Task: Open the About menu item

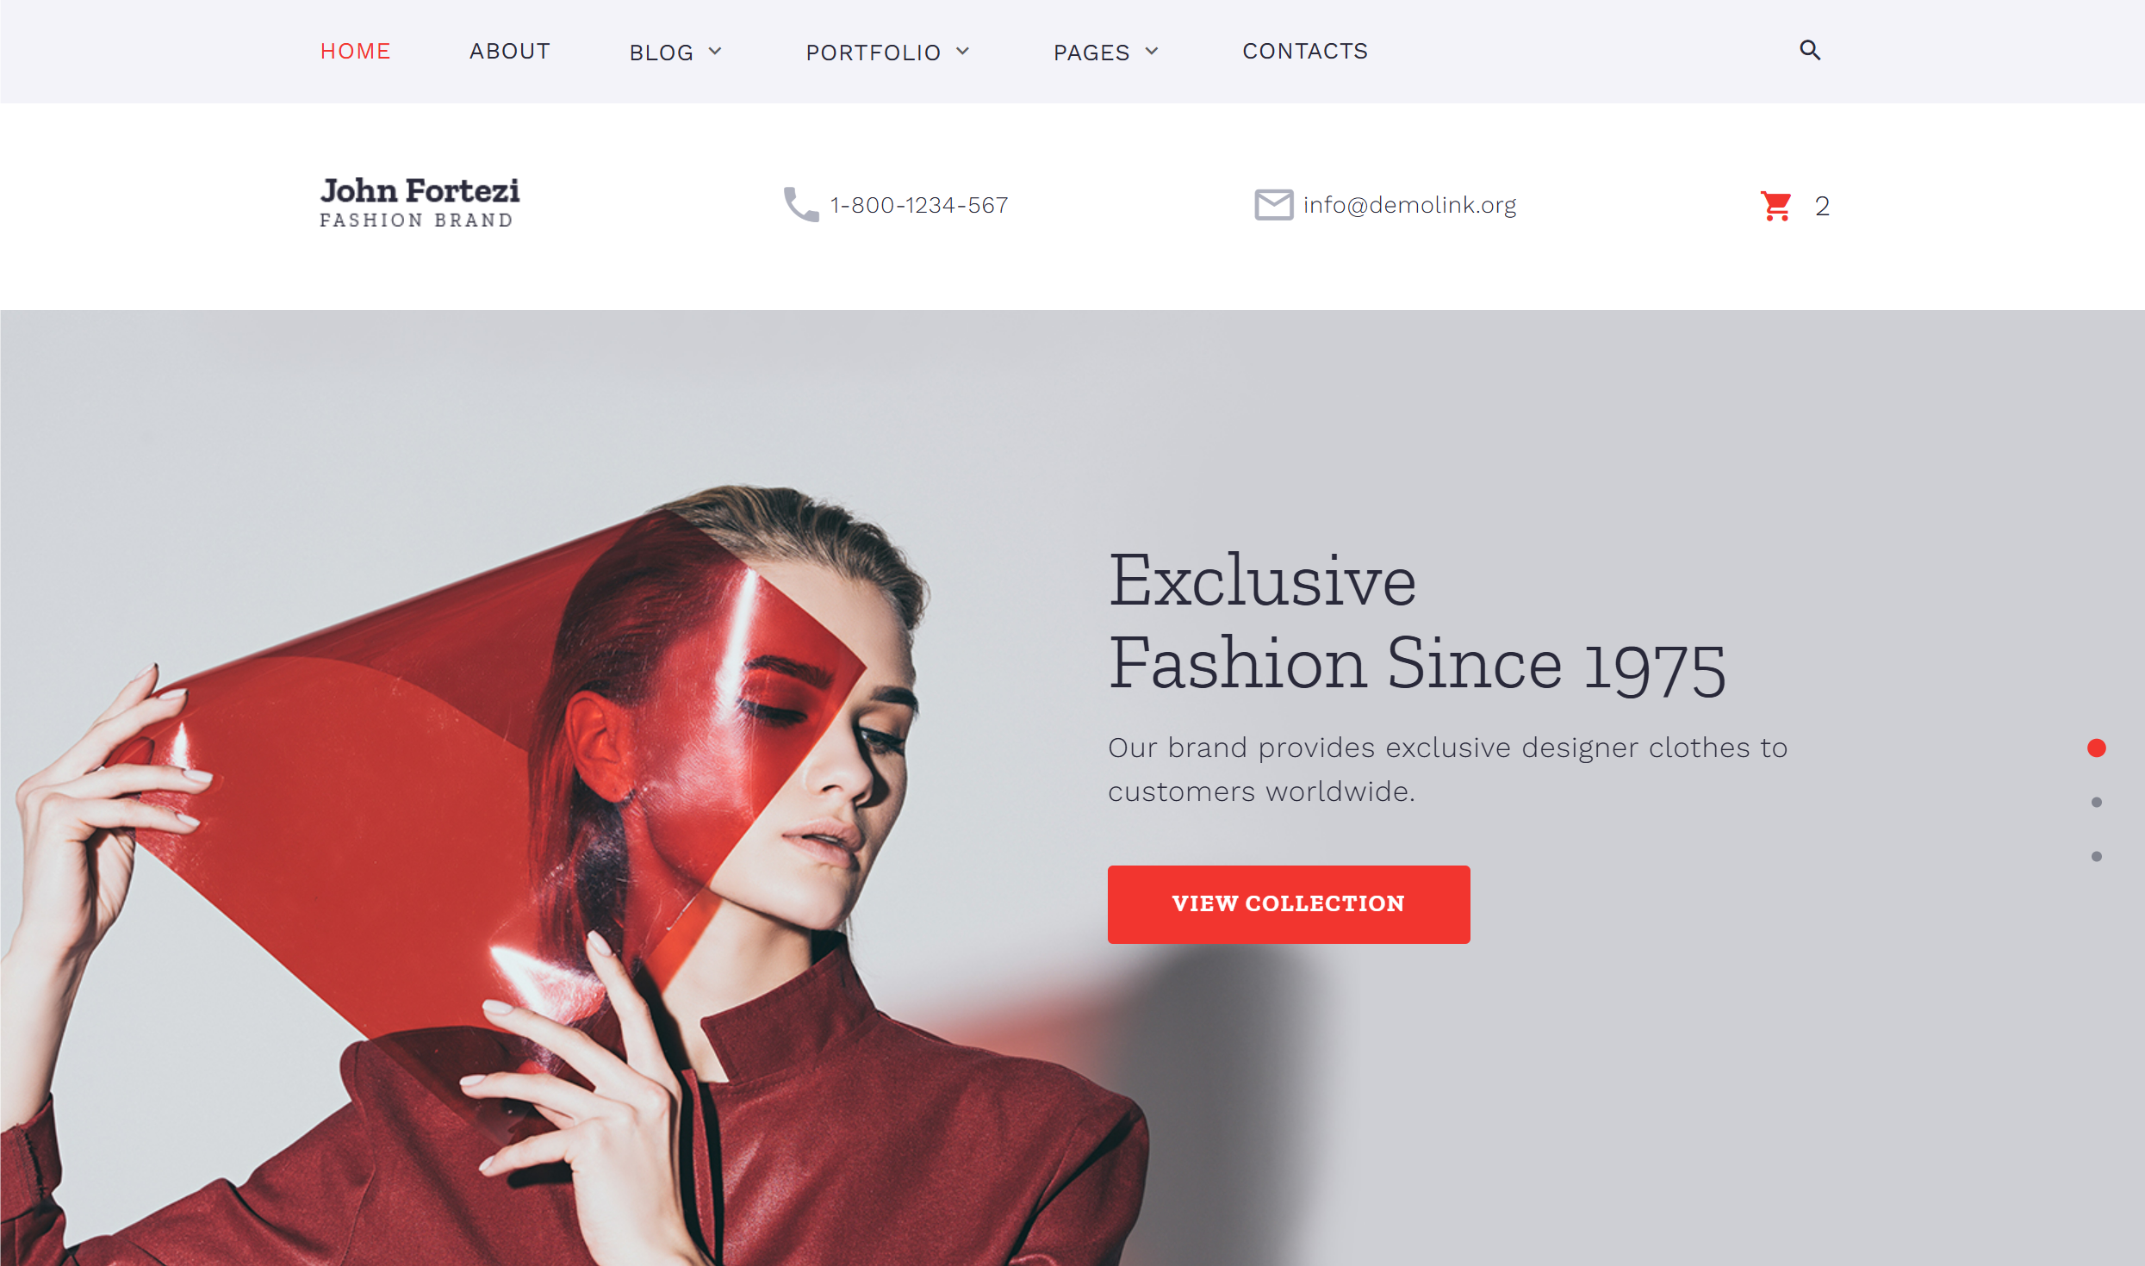Action: (x=509, y=51)
